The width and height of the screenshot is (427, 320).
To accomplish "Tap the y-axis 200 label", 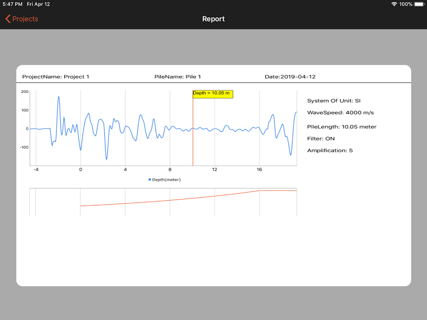I will click(25, 92).
